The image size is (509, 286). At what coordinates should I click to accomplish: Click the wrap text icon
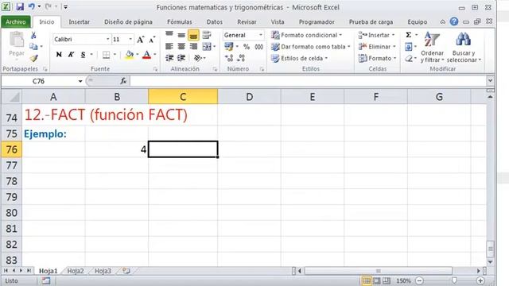[207, 35]
